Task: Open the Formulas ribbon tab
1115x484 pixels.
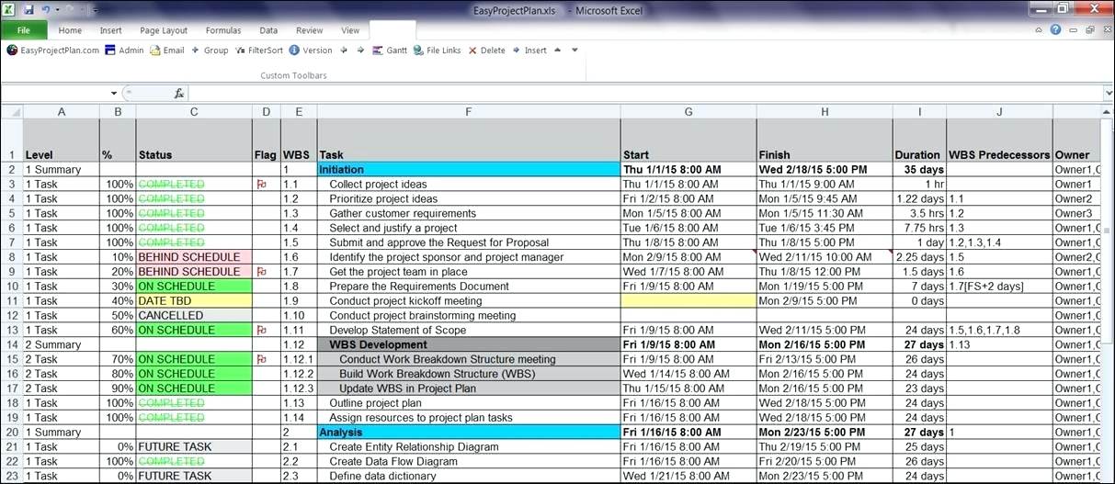Action: click(223, 30)
